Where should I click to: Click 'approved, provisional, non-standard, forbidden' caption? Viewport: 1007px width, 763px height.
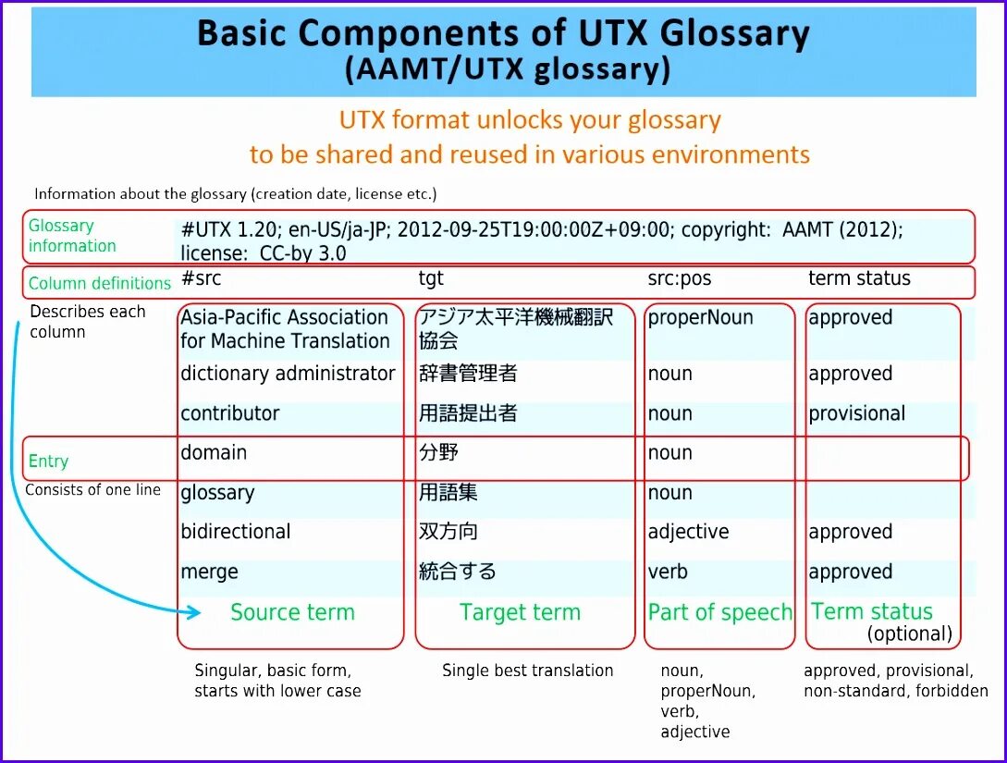point(896,681)
